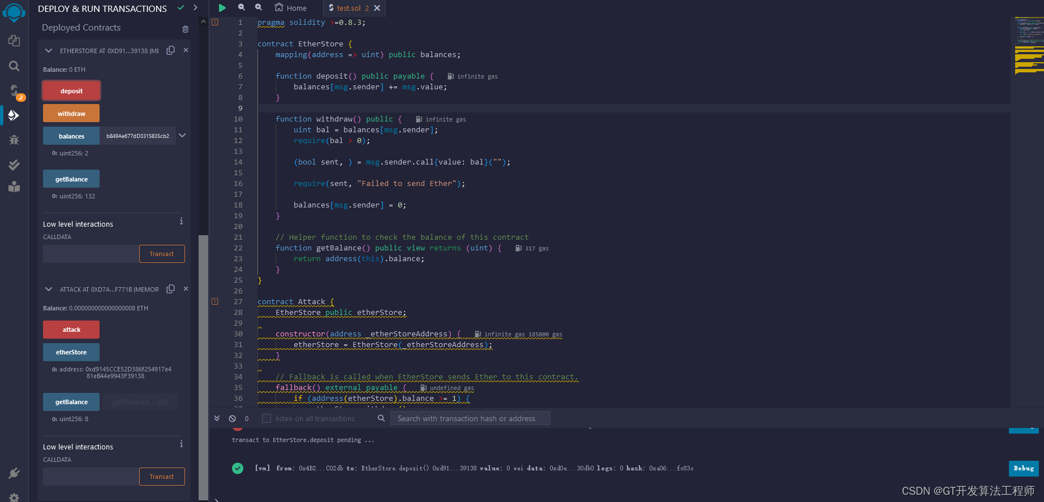The image size is (1044, 502).
Task: Remove Attack deployed instance
Action: click(x=186, y=289)
